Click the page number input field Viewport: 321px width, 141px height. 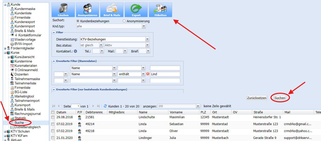(x=75, y=106)
